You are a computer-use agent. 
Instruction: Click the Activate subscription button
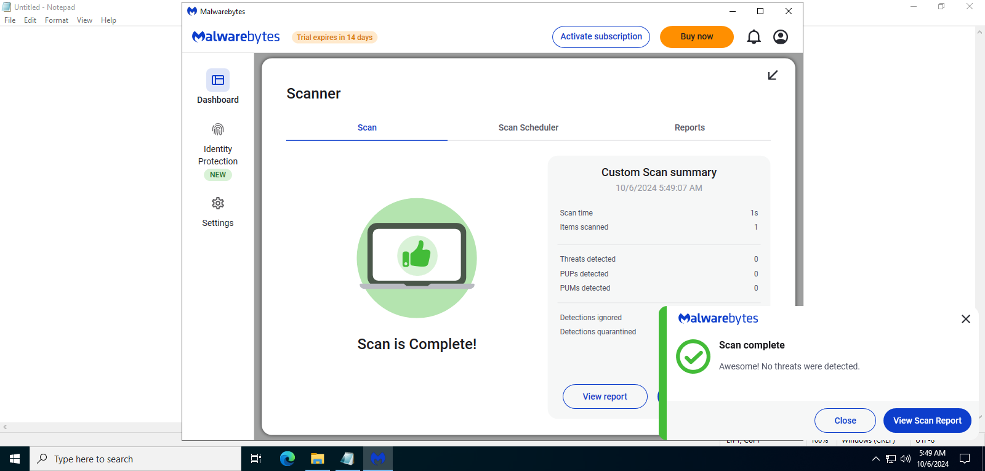click(601, 37)
